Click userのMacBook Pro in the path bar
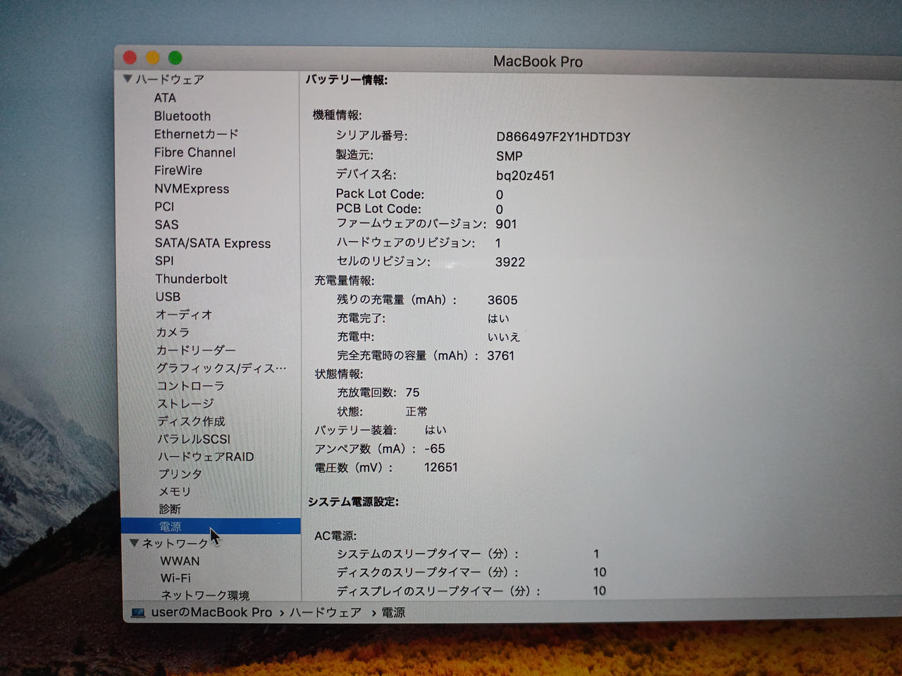Screen dimensions: 902x676 tap(211, 613)
